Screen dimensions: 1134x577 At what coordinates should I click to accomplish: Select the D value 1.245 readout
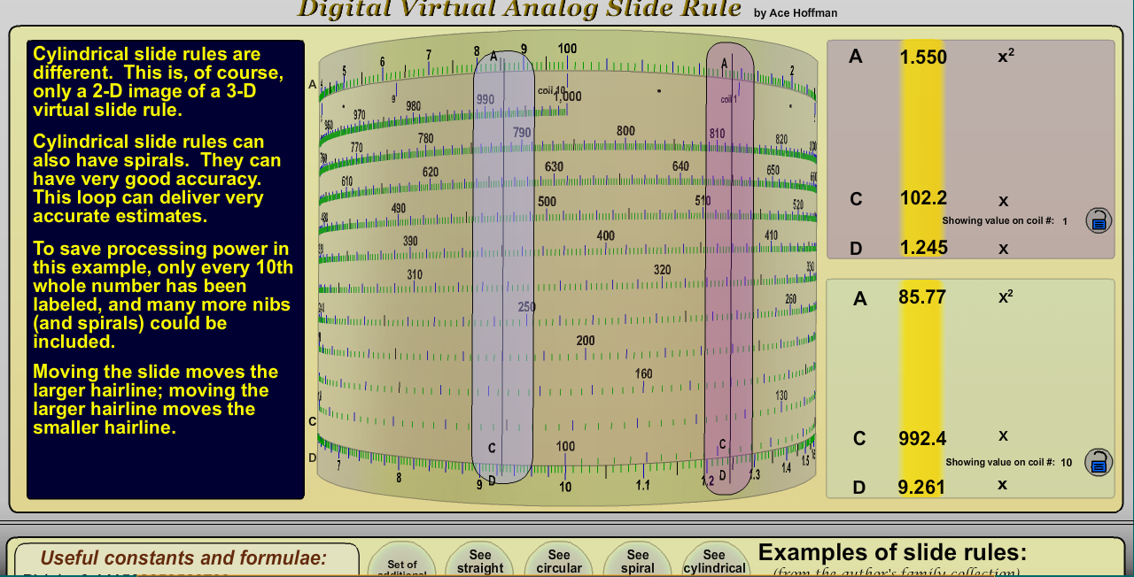coord(923,247)
